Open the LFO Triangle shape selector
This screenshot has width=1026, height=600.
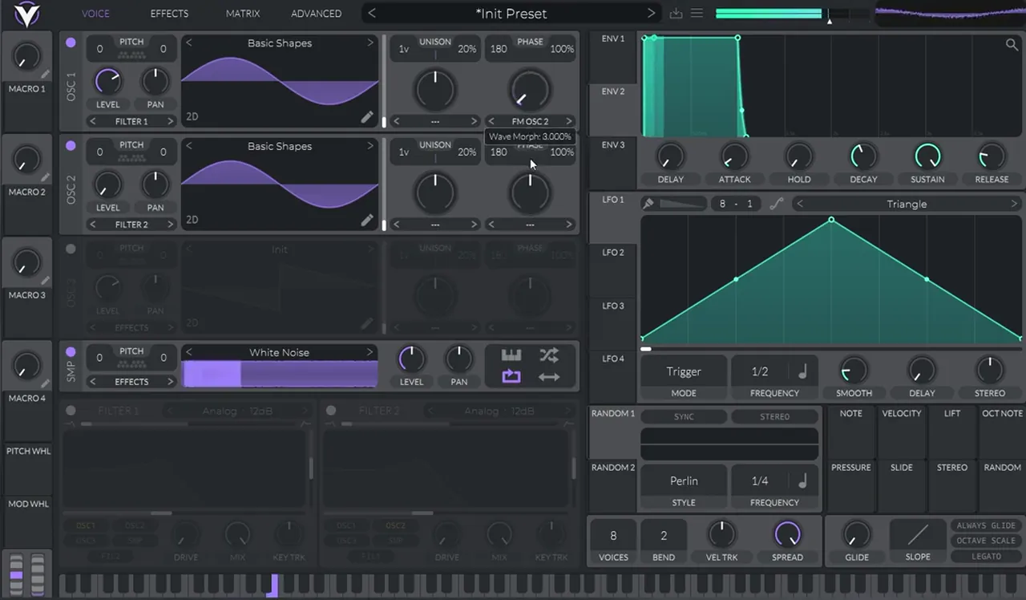pyautogui.click(x=907, y=204)
